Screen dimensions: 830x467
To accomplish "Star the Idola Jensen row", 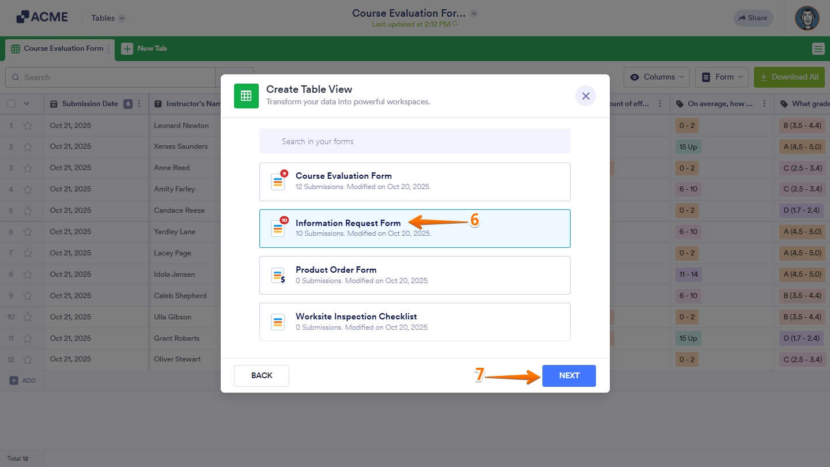I will point(27,274).
